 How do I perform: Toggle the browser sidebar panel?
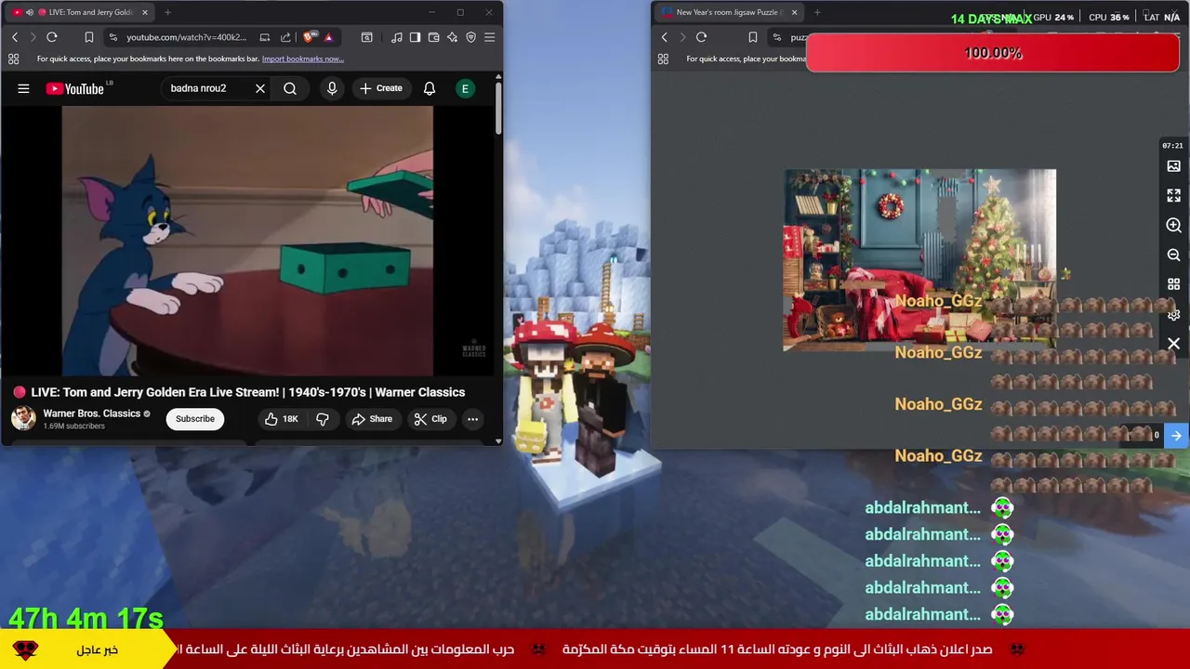[415, 37]
